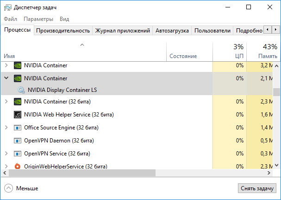Expand the first NVIDIA Container row

[x=6, y=65]
